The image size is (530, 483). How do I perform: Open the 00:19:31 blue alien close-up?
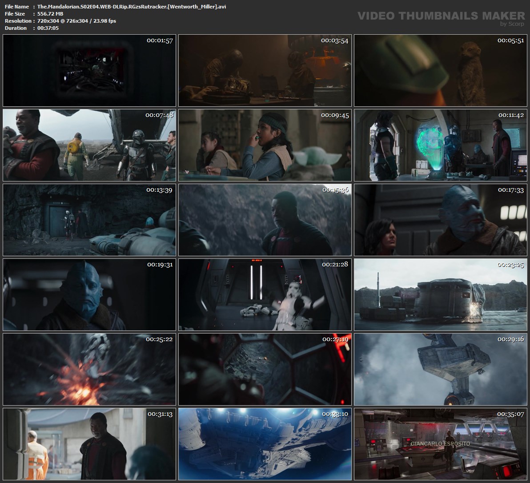89,294
